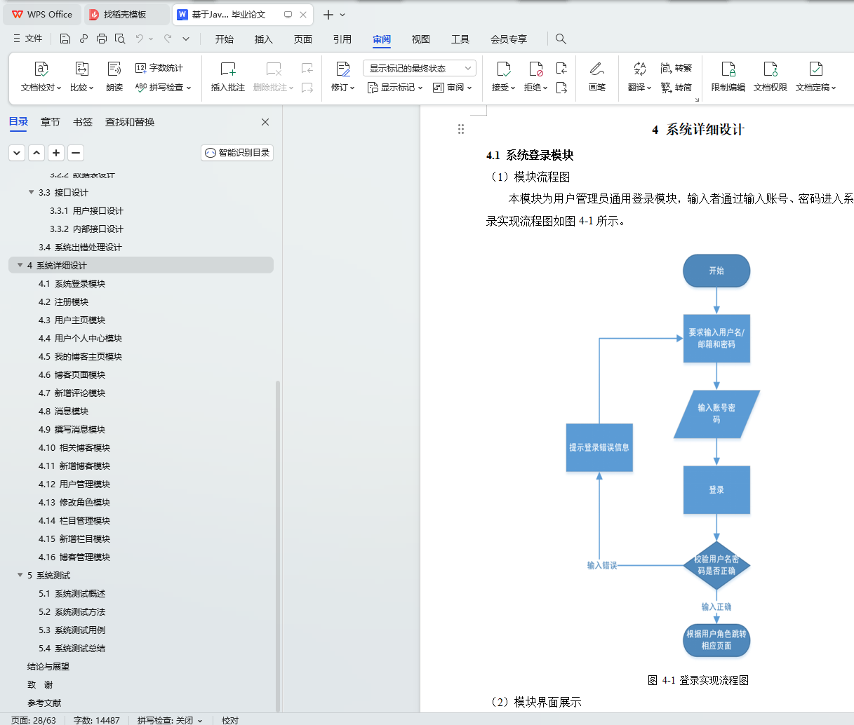Click the navigation pane vertical scrollbar
Screen dimensions: 854x725
[x=278, y=546]
